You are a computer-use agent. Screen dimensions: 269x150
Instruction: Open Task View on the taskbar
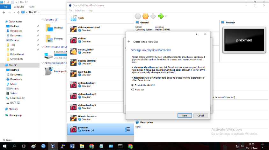[24, 146]
